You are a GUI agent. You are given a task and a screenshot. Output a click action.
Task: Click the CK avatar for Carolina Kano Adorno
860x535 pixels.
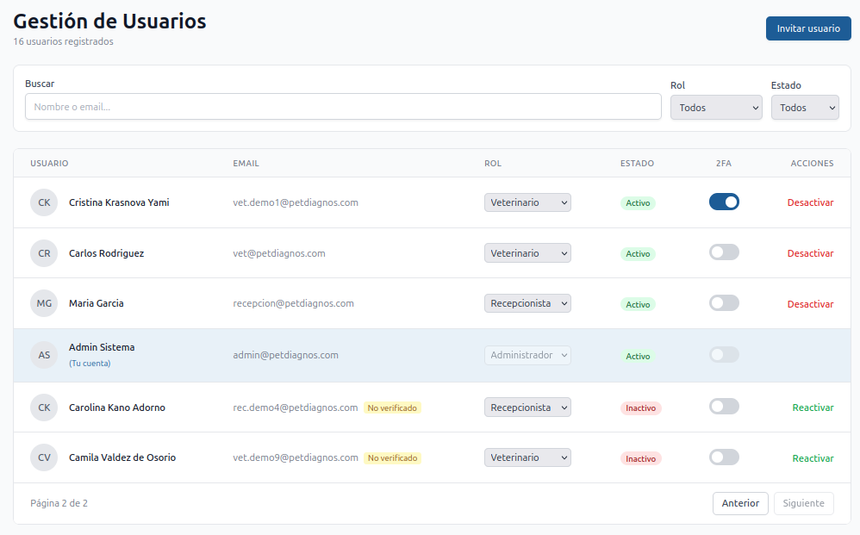point(44,407)
